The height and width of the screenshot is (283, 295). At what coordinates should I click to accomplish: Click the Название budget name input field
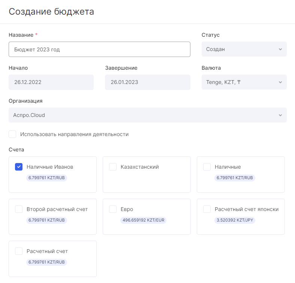[99, 49]
